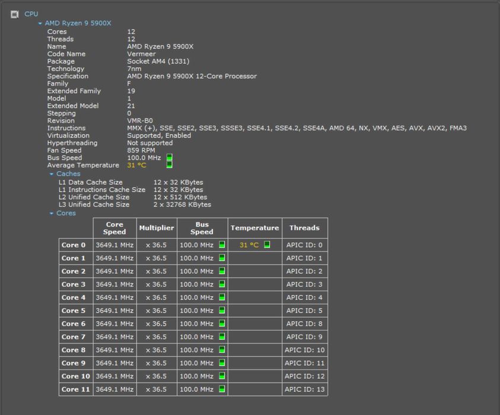Click green graph icon next to Bus Speed 100.0 MHz summary
Image resolution: width=500 pixels, height=415 pixels.
169,157
